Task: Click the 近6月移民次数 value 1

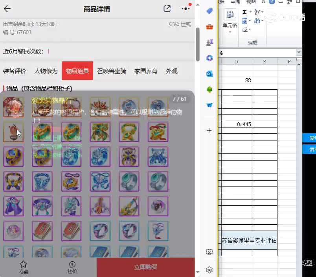Action: (x=48, y=52)
